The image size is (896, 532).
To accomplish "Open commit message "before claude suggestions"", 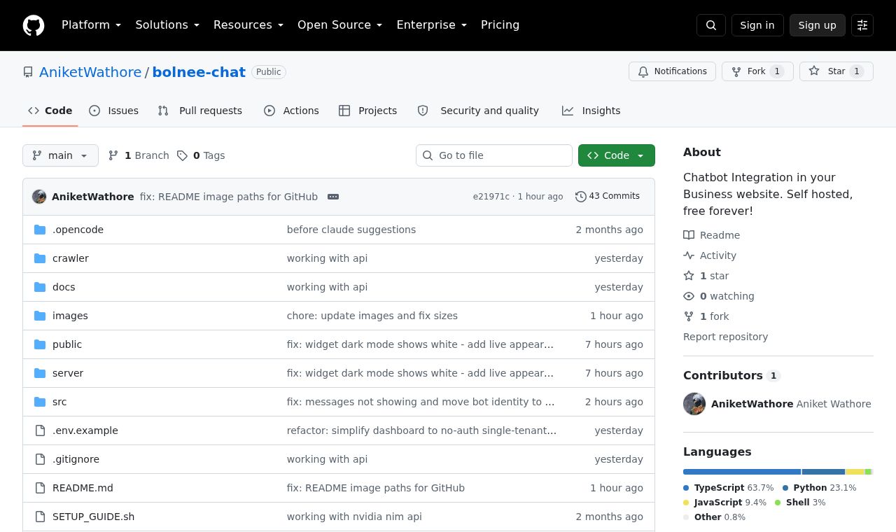I will [351, 230].
